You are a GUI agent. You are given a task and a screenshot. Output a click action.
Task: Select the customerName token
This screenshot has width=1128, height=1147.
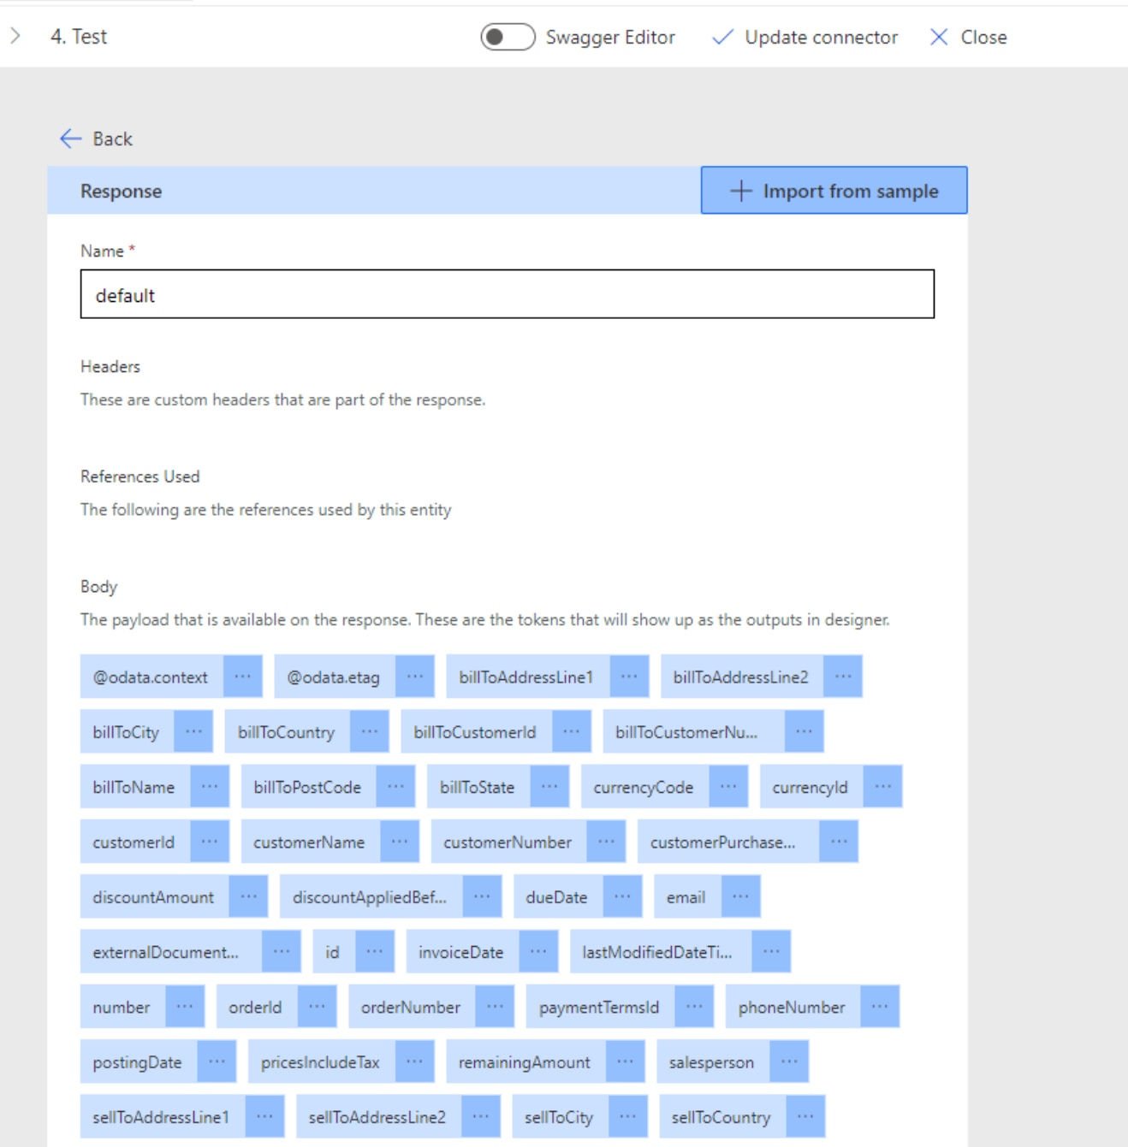click(309, 843)
